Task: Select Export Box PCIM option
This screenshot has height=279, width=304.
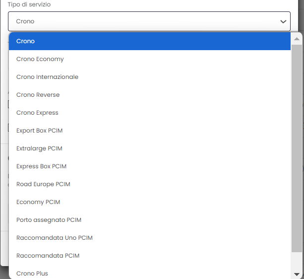Action: click(150, 131)
